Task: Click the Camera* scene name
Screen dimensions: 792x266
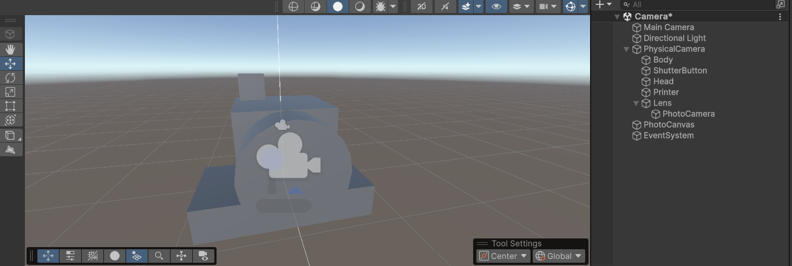Action: tap(653, 16)
